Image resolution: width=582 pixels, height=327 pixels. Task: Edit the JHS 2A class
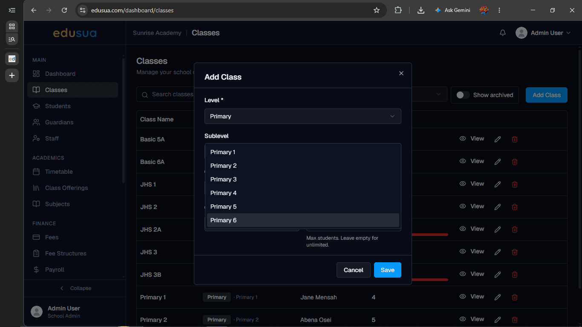click(497, 229)
